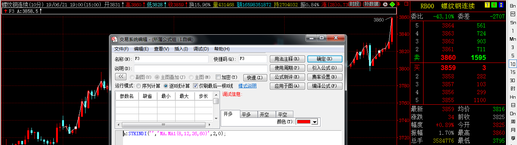This screenshot has height=145, width=517.
Task: Select the 8n period in right sidebar
Action: (x=513, y=6)
